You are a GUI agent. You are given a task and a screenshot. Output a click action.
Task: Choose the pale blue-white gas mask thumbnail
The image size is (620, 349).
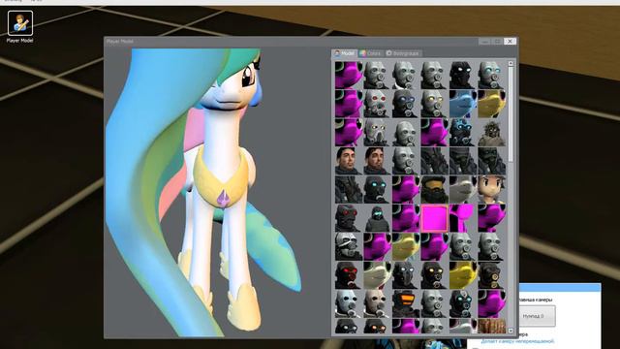(349, 303)
